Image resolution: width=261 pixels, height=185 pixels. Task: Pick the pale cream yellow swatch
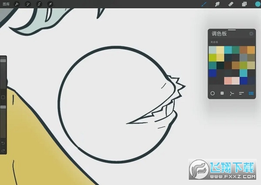click(220, 50)
